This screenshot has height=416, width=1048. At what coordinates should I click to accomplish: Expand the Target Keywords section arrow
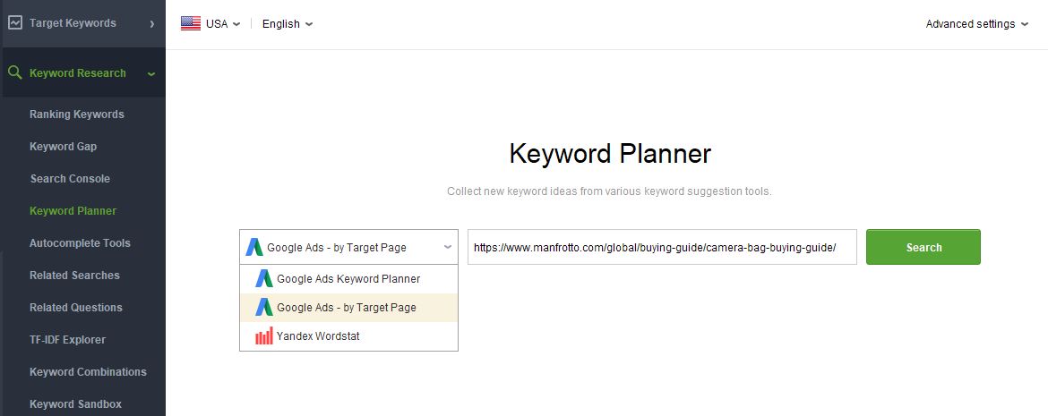coord(151,24)
